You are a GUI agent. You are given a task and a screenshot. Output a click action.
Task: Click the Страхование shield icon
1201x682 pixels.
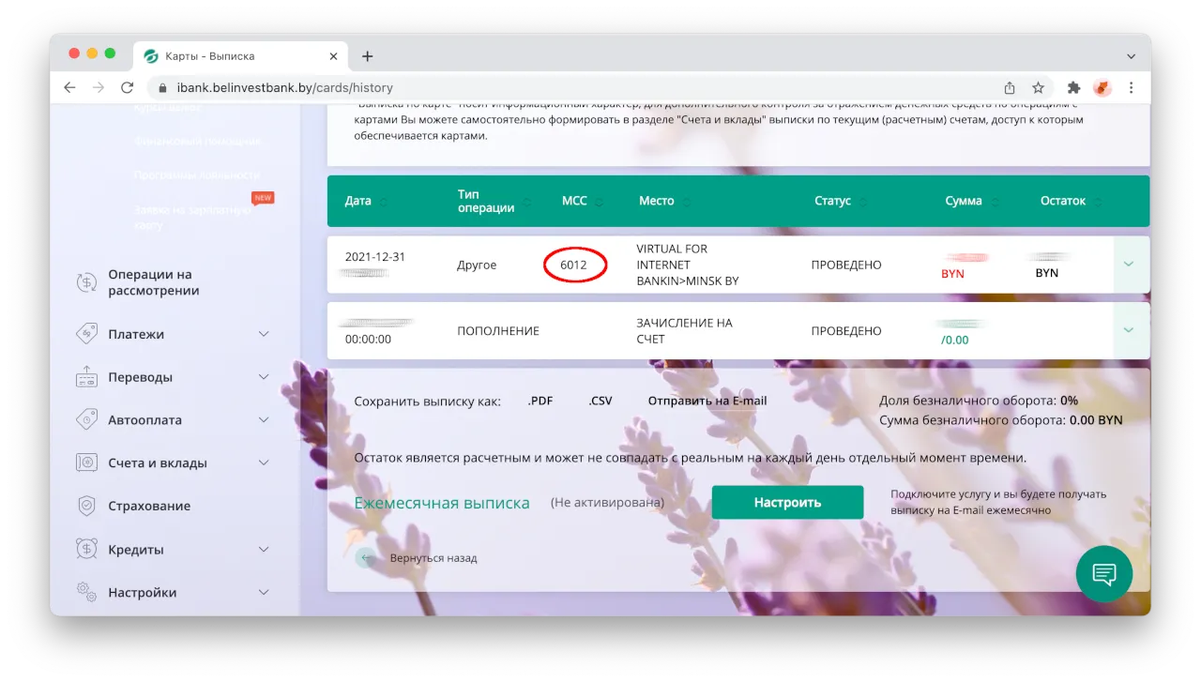(x=86, y=506)
